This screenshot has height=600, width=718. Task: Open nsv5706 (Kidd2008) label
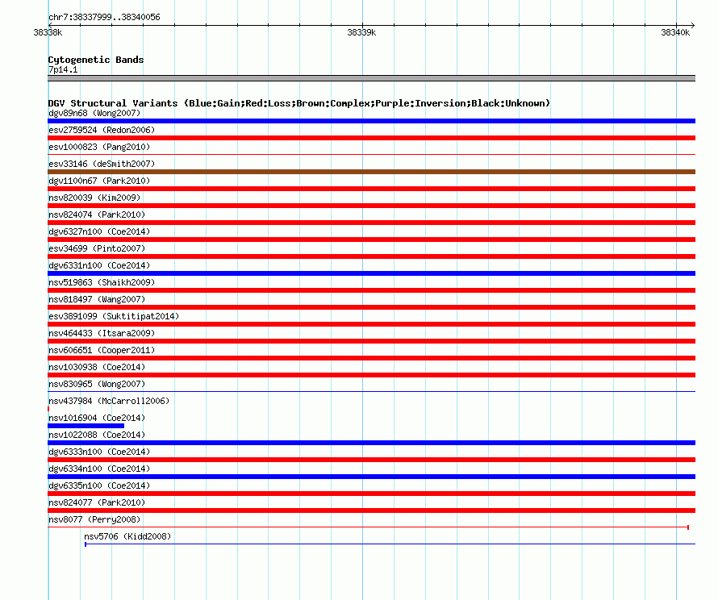click(127, 536)
